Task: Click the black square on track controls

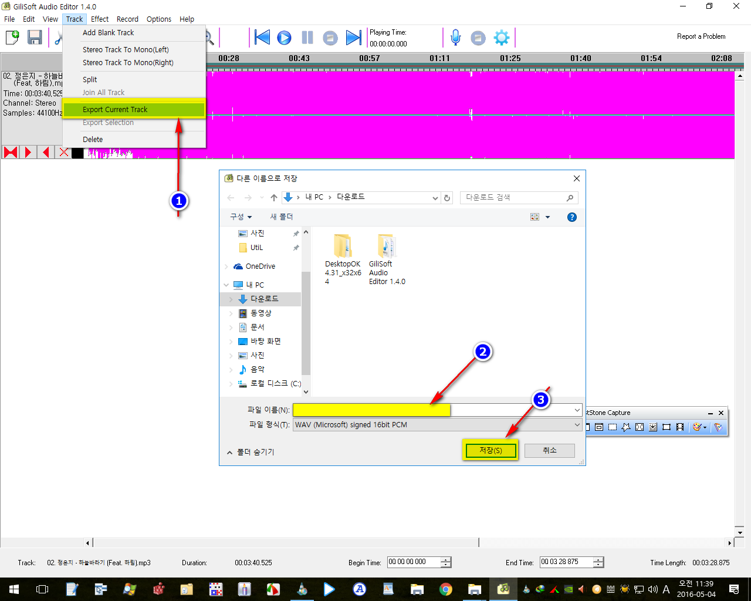Action: (x=77, y=153)
